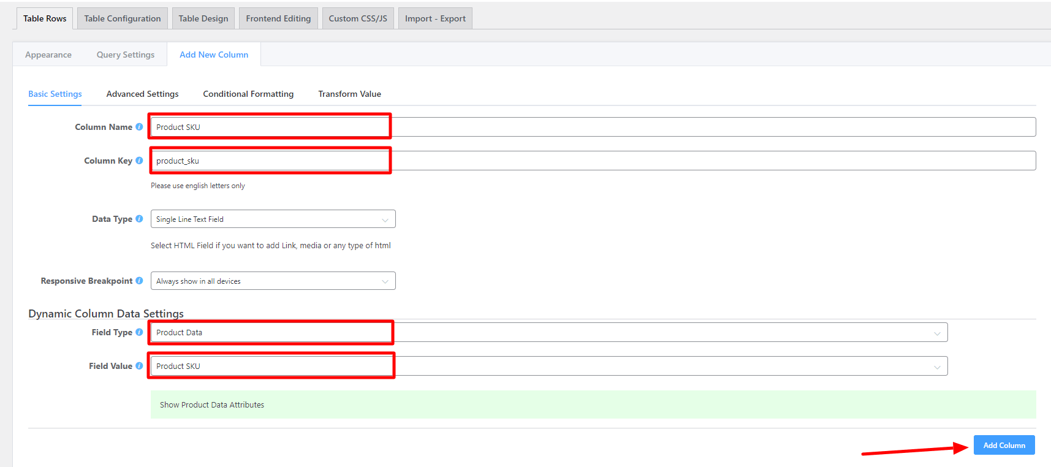Open the Data Type dropdown
This screenshot has height=467, width=1051.
pyautogui.click(x=273, y=219)
